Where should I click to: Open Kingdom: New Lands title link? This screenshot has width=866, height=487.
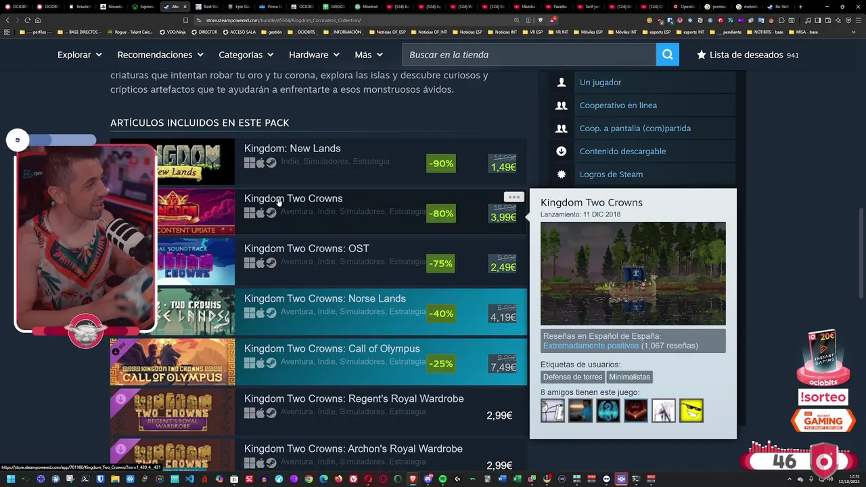(x=292, y=148)
